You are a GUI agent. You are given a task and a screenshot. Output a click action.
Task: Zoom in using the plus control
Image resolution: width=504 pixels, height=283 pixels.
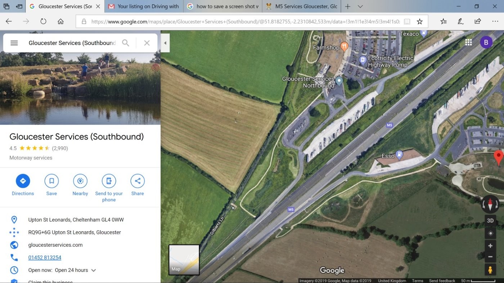coord(490,246)
